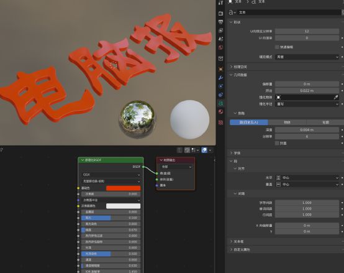Open the vertical alignment dropdown

[307, 184]
